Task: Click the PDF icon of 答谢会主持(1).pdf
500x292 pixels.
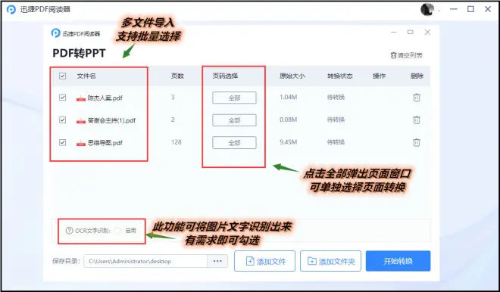Action: click(x=80, y=120)
